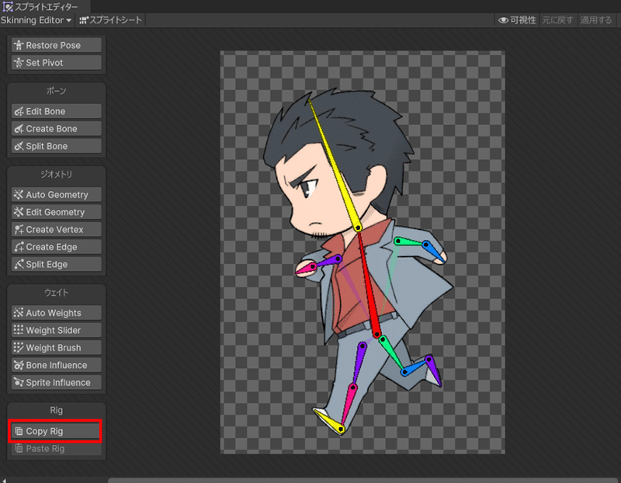The width and height of the screenshot is (621, 483).
Task: Pick the Split Bone tool
Action: click(x=56, y=146)
